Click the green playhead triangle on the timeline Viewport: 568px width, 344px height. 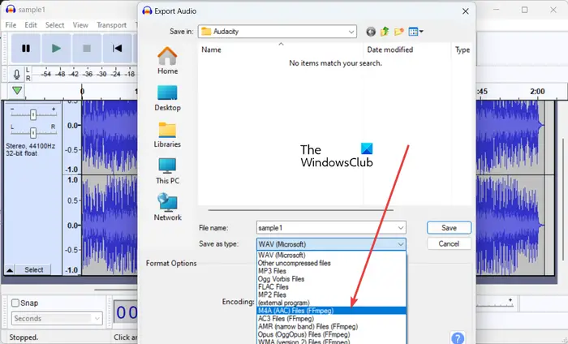[17, 90]
